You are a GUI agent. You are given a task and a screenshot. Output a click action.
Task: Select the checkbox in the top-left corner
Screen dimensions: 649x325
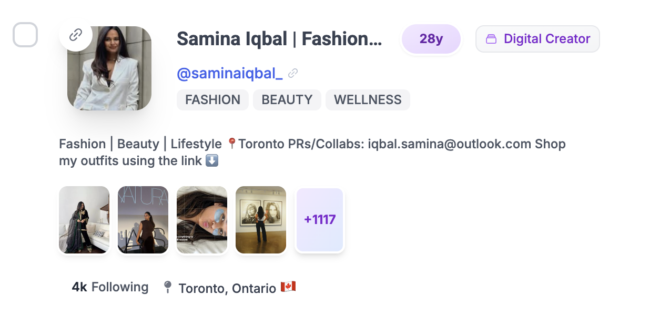pos(25,35)
